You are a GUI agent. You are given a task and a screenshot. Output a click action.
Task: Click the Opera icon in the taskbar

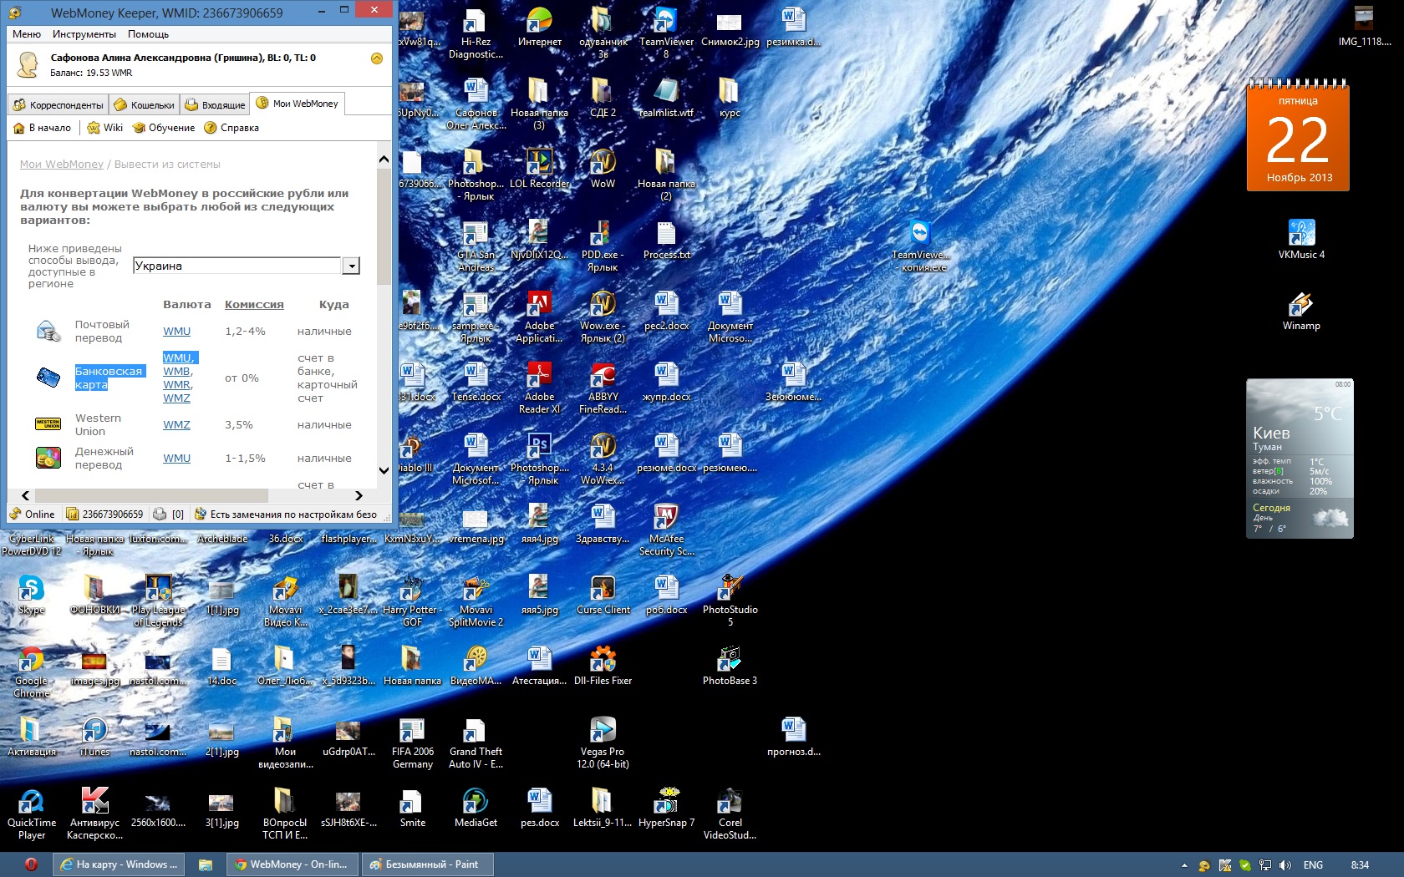tap(31, 864)
